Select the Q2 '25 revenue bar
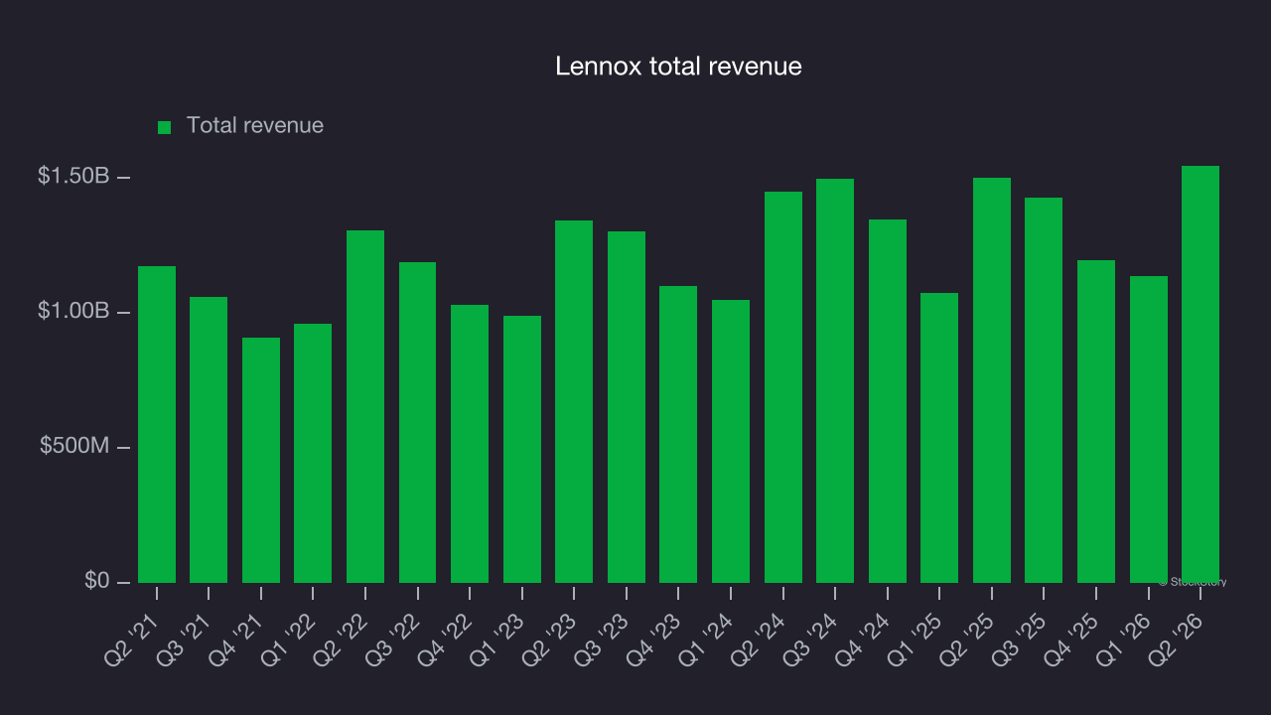This screenshot has height=715, width=1271. point(992,380)
